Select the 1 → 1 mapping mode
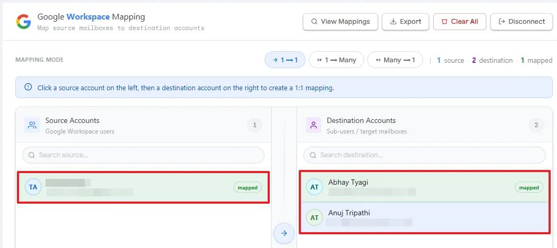 click(x=285, y=60)
